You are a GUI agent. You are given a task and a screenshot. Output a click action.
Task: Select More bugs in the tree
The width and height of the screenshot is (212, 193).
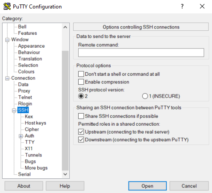[36, 168]
